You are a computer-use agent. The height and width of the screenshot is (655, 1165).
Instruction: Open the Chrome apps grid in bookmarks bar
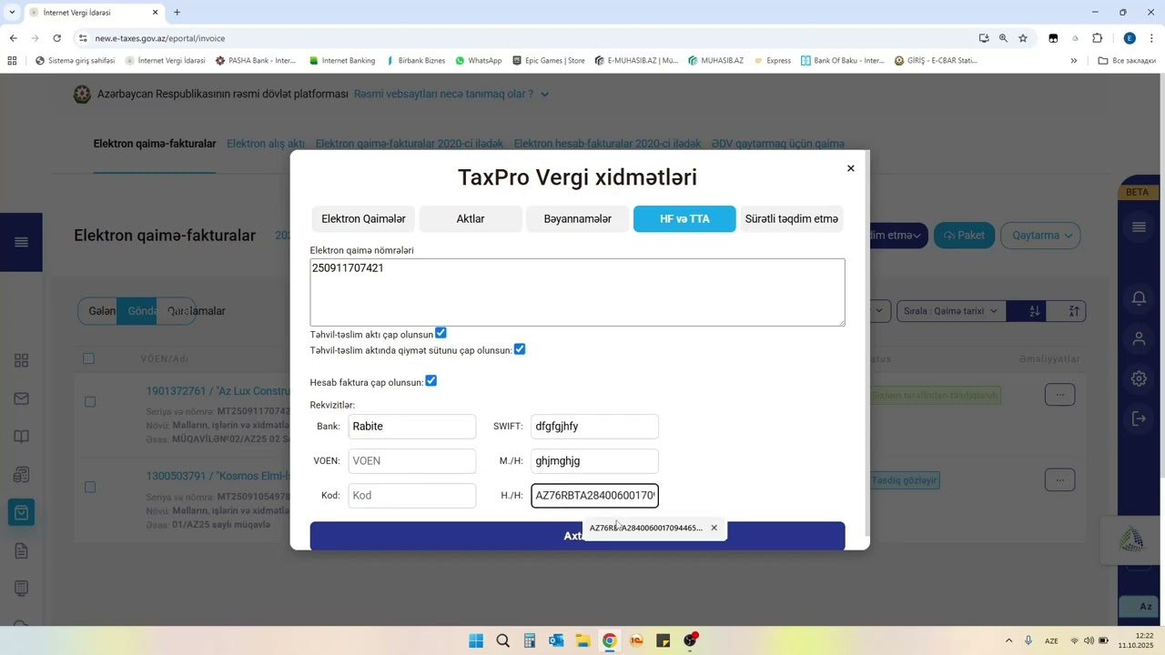pos(12,61)
